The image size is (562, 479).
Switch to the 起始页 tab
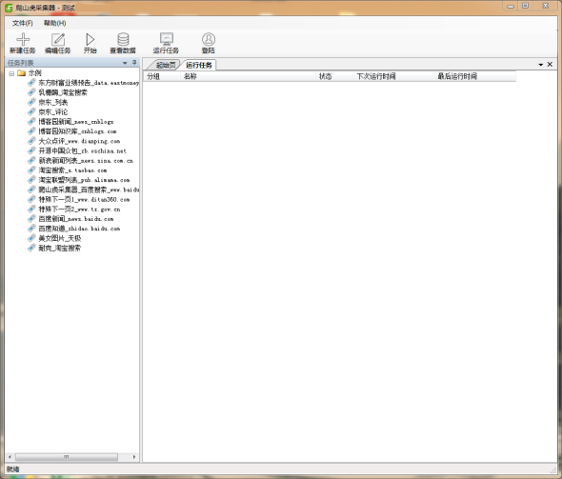(165, 65)
